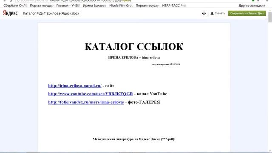This screenshot has width=272, height=153.
Task: Download the file via Скачать button
Action: (218, 13)
